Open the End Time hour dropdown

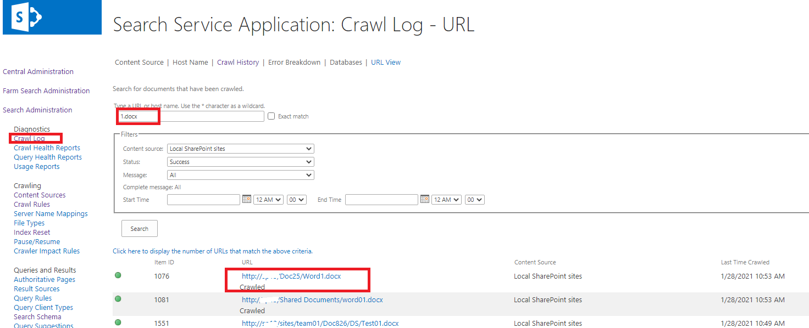tap(446, 200)
